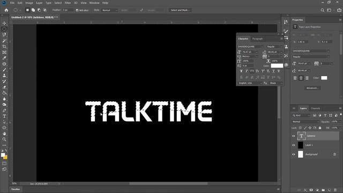This screenshot has width=343, height=193.
Task: Toggle All Caps in Character panel
Action: pyautogui.click(x=252, y=71)
